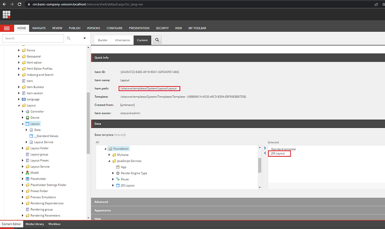This screenshot has width=385, height=229.
Task: Expand the Placeholder Settings Folder node
Action: click(23, 185)
